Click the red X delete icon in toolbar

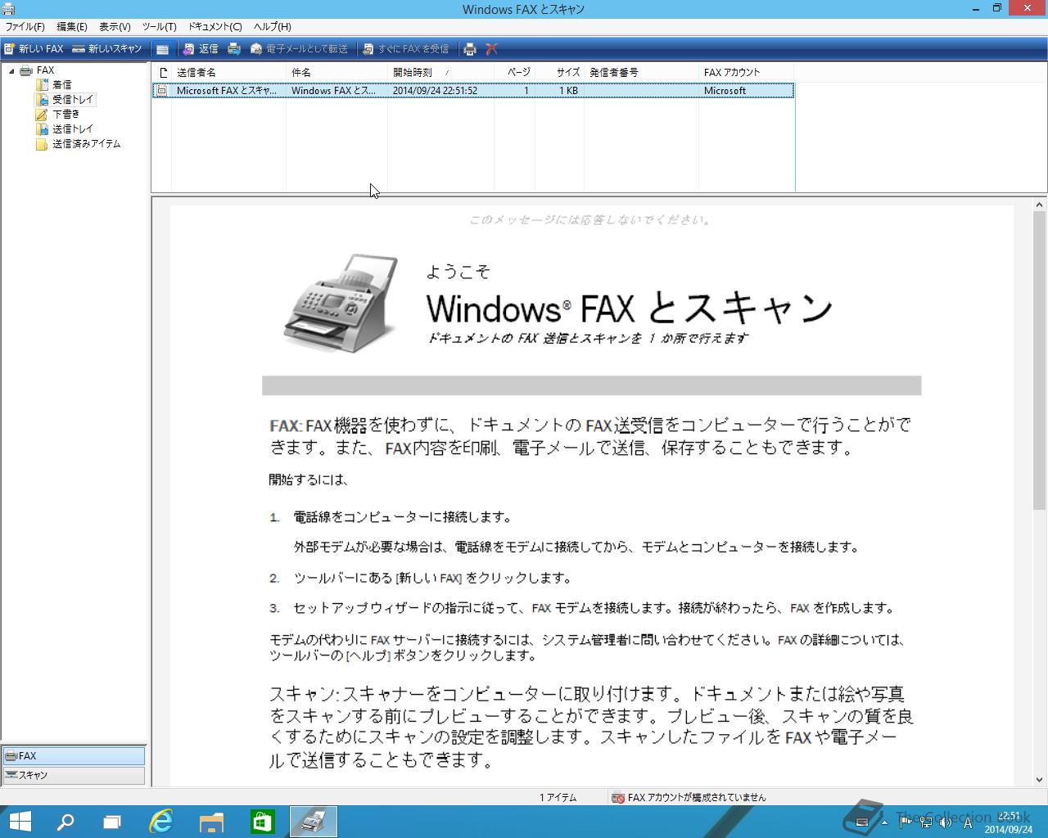tap(491, 49)
